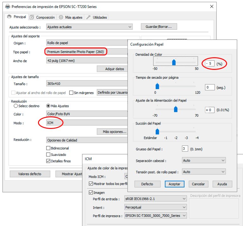Viewport: 243px width, 226px height.
Task: Open the Origen Rollo de papel dropdown
Action: point(87,43)
